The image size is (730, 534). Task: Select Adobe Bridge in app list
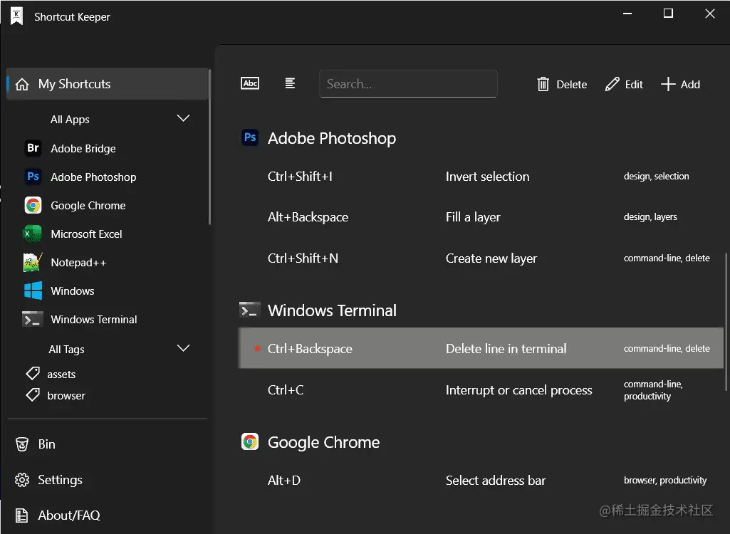point(83,149)
